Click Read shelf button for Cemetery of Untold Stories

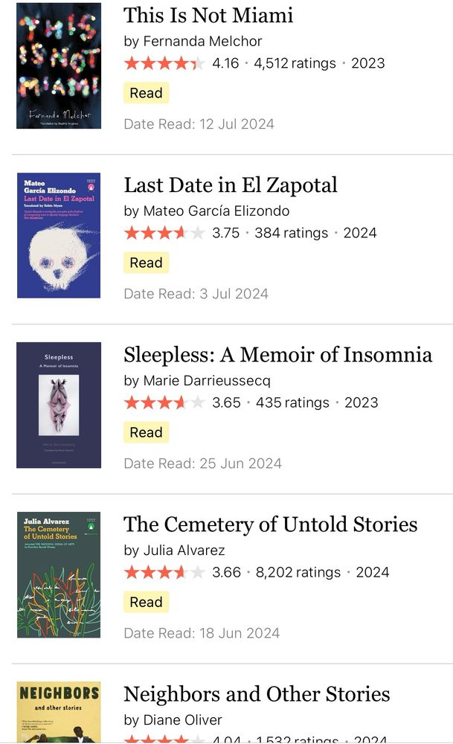(x=146, y=602)
